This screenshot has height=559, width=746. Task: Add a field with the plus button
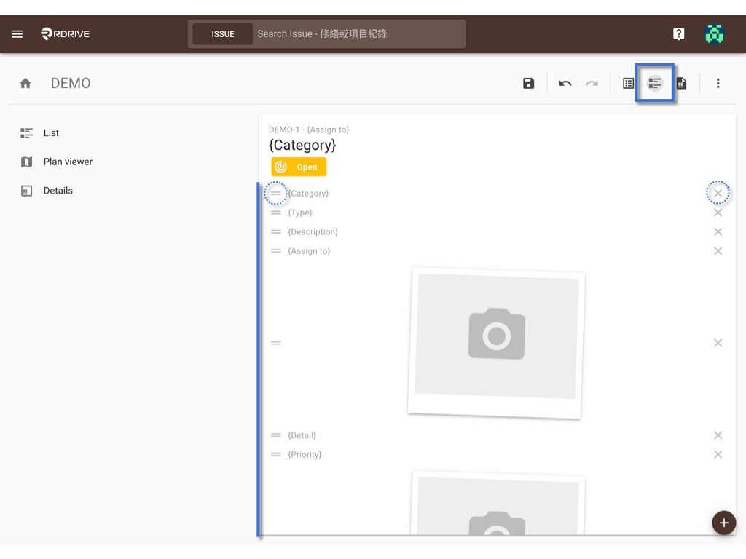(x=723, y=523)
